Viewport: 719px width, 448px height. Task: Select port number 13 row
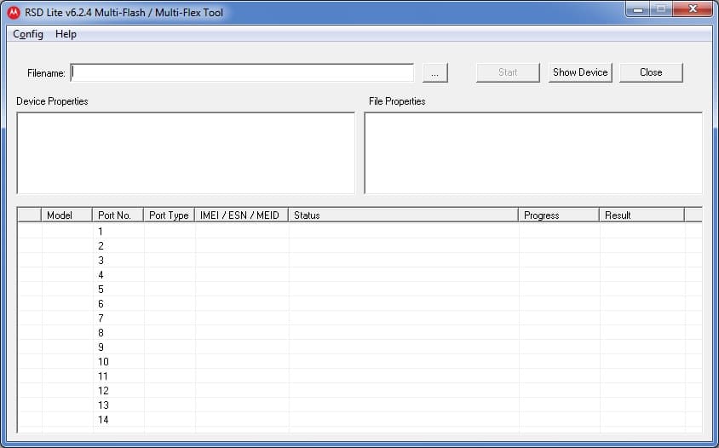coord(359,405)
